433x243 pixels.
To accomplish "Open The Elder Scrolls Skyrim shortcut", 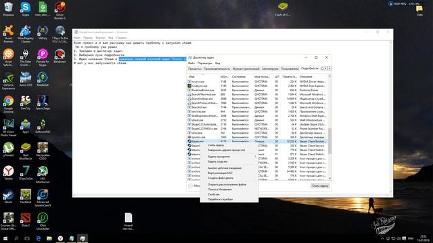I will click(x=26, y=57).
